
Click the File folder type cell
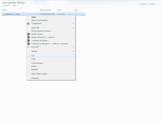[61, 14]
